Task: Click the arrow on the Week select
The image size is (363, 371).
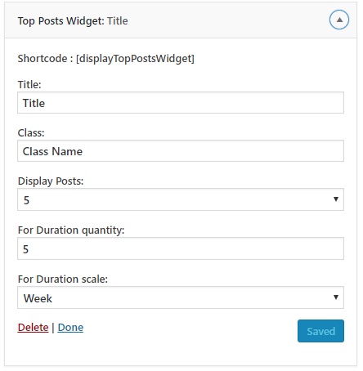Action: (336, 297)
